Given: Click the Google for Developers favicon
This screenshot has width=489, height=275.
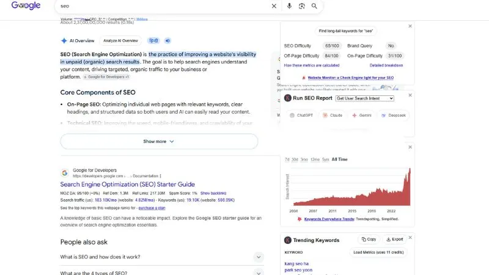Looking at the screenshot, I should pos(65,173).
